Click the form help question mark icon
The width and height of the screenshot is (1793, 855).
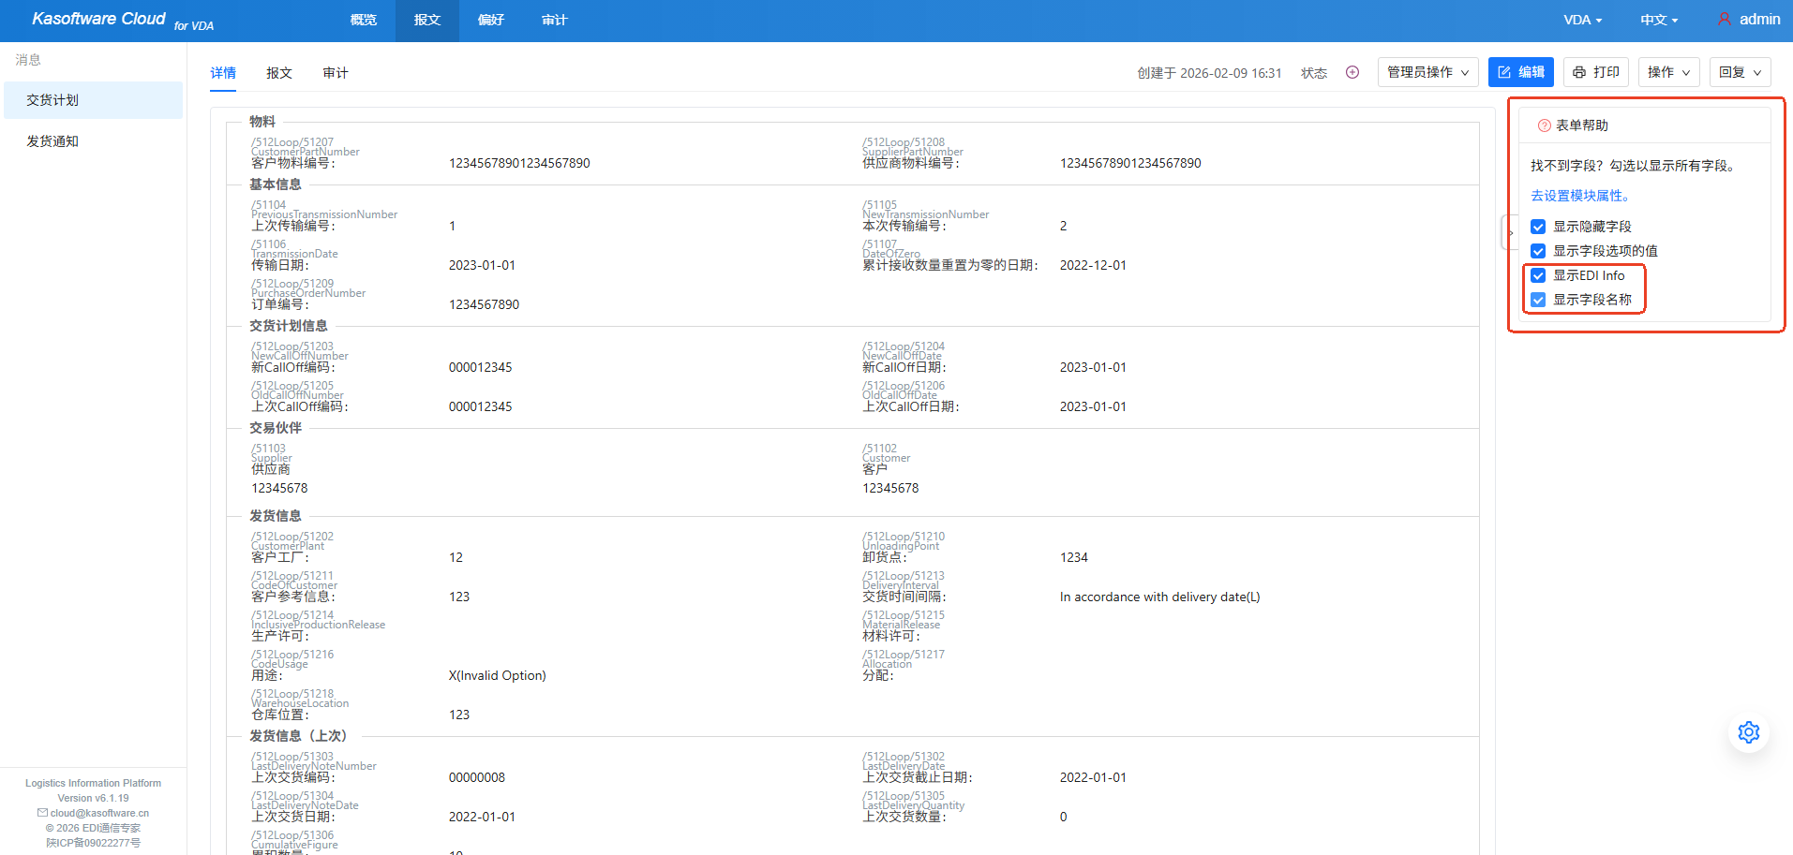click(1544, 125)
